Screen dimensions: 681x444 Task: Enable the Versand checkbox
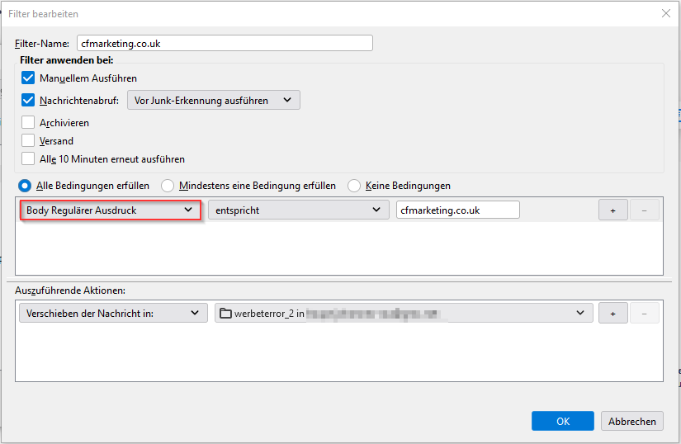click(28, 140)
